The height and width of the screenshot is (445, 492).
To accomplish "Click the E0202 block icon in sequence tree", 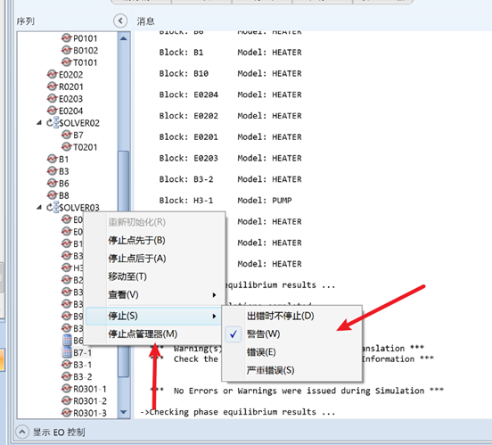I will [52, 74].
